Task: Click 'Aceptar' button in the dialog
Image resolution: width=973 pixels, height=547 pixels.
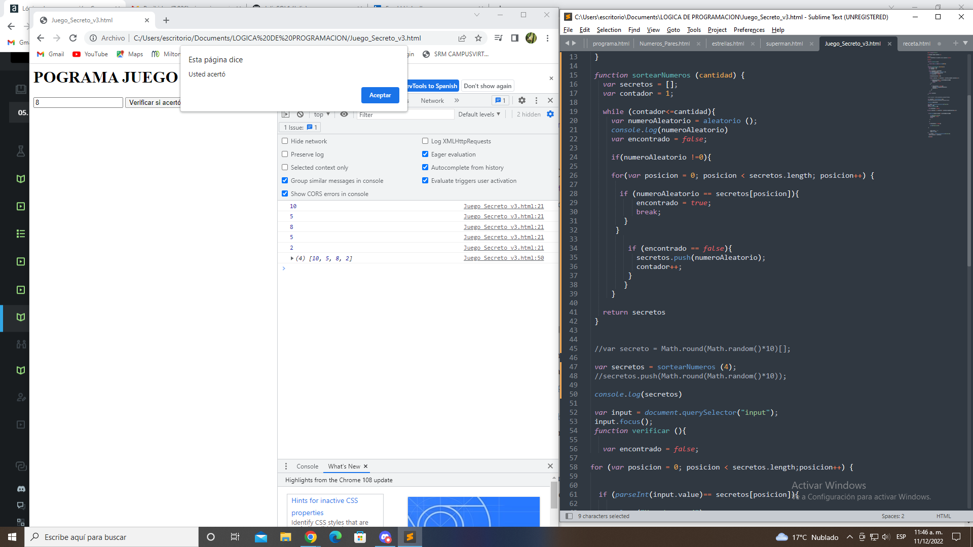Action: point(380,94)
